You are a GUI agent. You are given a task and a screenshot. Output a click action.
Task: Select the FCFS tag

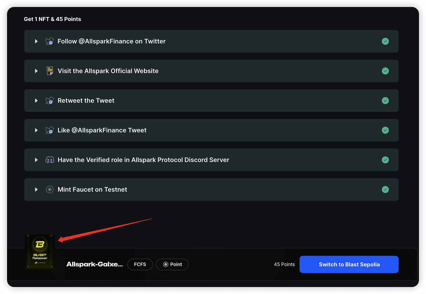click(x=140, y=265)
